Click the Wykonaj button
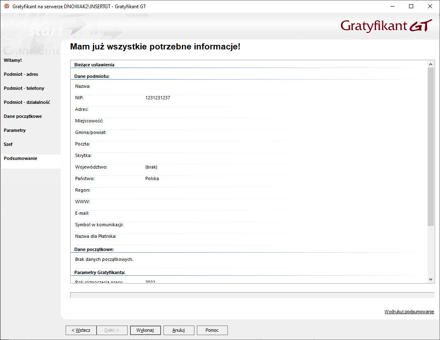The height and width of the screenshot is (340, 440). tap(145, 330)
